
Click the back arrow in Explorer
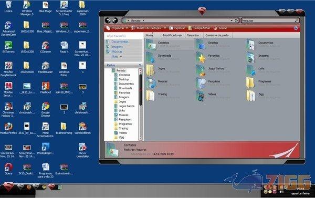(108, 20)
